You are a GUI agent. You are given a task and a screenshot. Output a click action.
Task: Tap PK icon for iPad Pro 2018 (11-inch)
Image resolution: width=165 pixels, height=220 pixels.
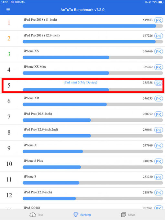[159, 20]
